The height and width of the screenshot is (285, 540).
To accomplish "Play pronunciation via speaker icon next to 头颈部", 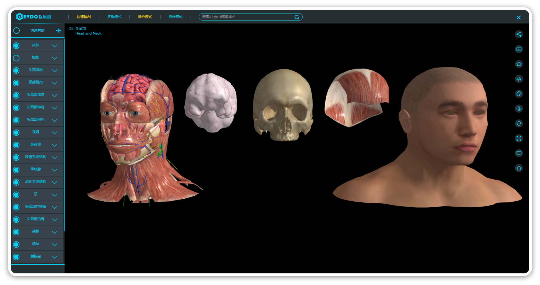I will point(71,28).
